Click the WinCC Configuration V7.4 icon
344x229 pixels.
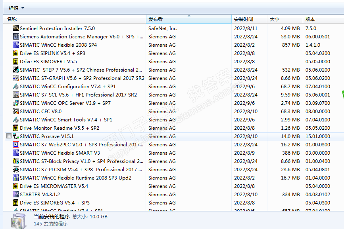click(x=16, y=86)
